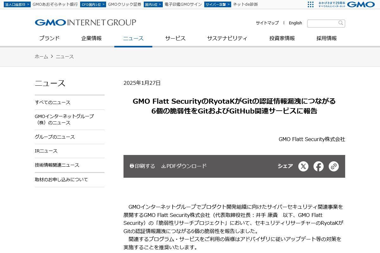Screen dimensions: 380x253
Task: Go to サイトマップ
Action: (267, 23)
